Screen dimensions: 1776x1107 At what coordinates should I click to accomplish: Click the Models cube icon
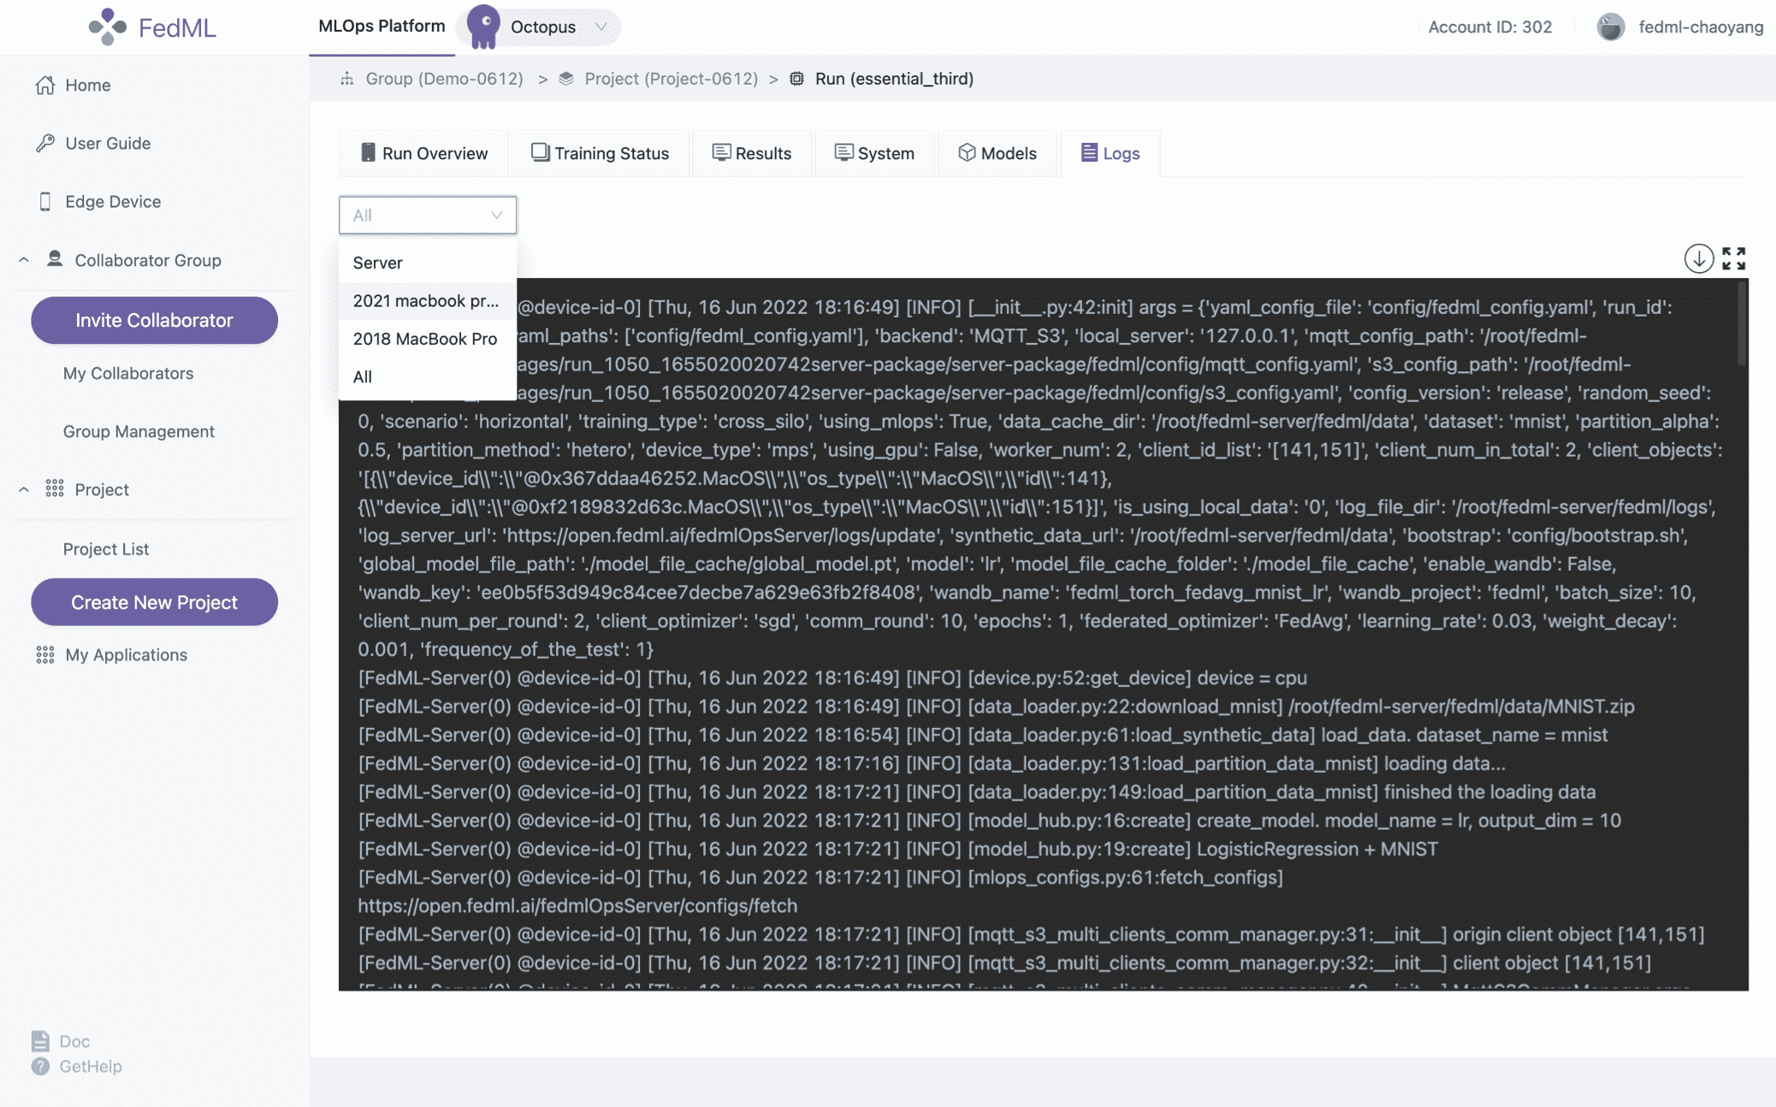(967, 152)
